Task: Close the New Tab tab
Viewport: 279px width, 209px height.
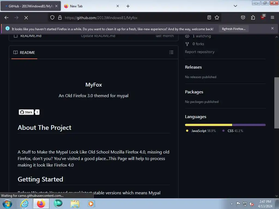Action: (x=118, y=6)
